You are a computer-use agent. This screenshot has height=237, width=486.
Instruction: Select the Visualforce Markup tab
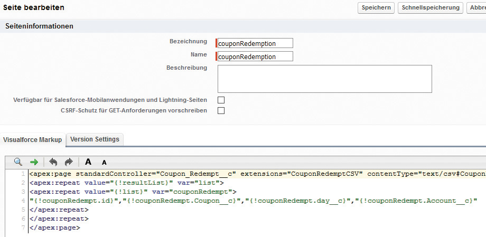point(33,140)
